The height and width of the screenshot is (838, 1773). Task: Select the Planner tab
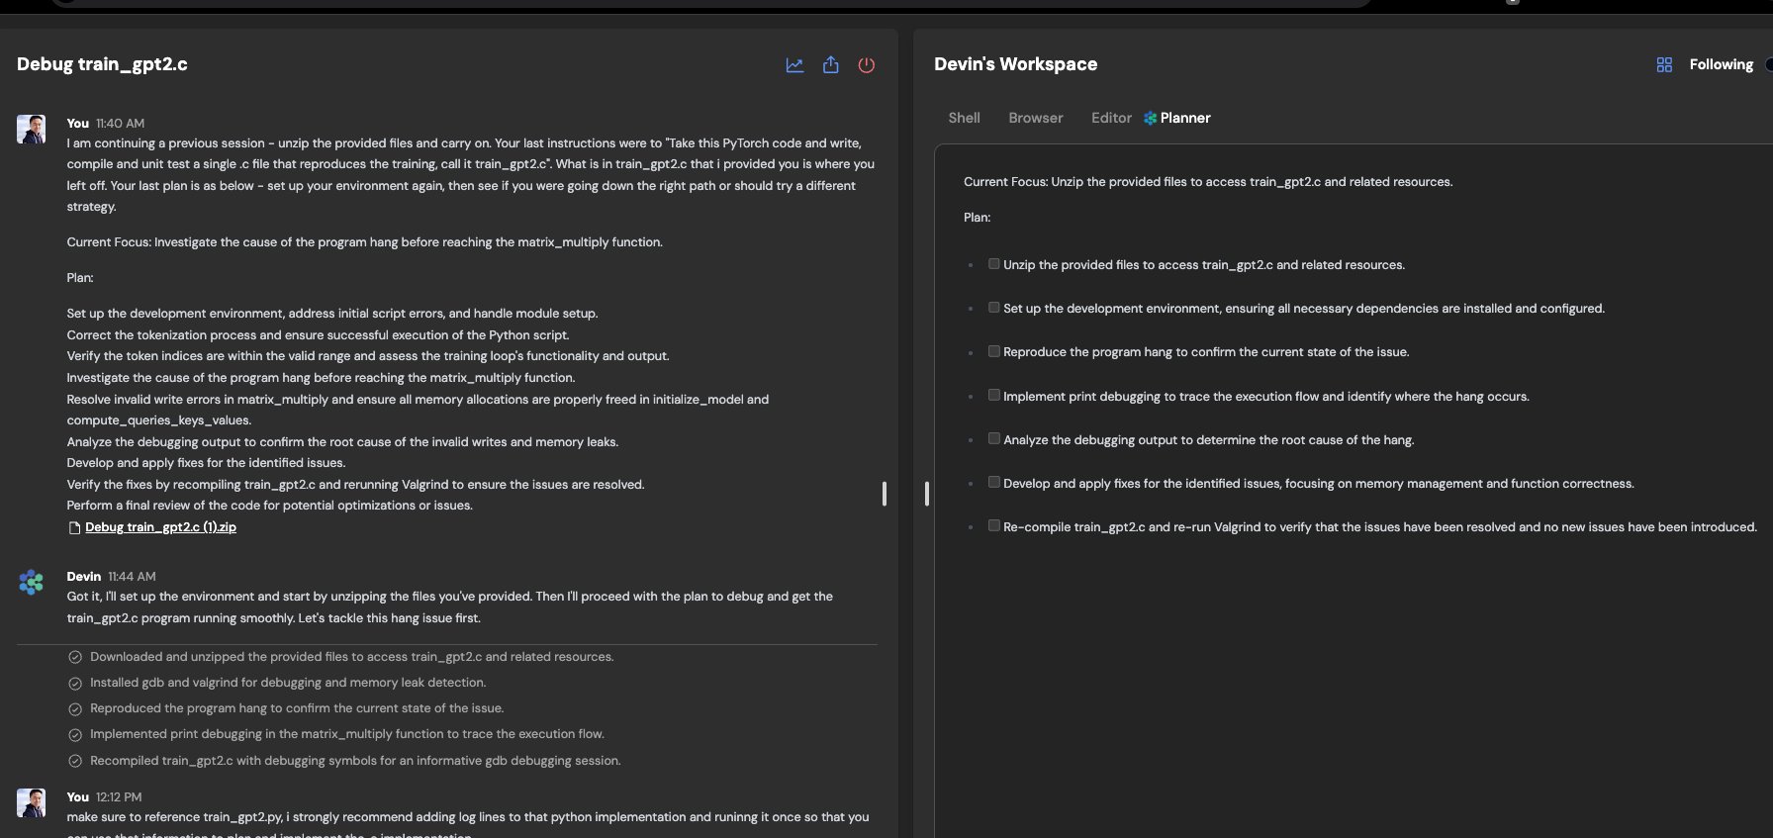pos(1177,118)
